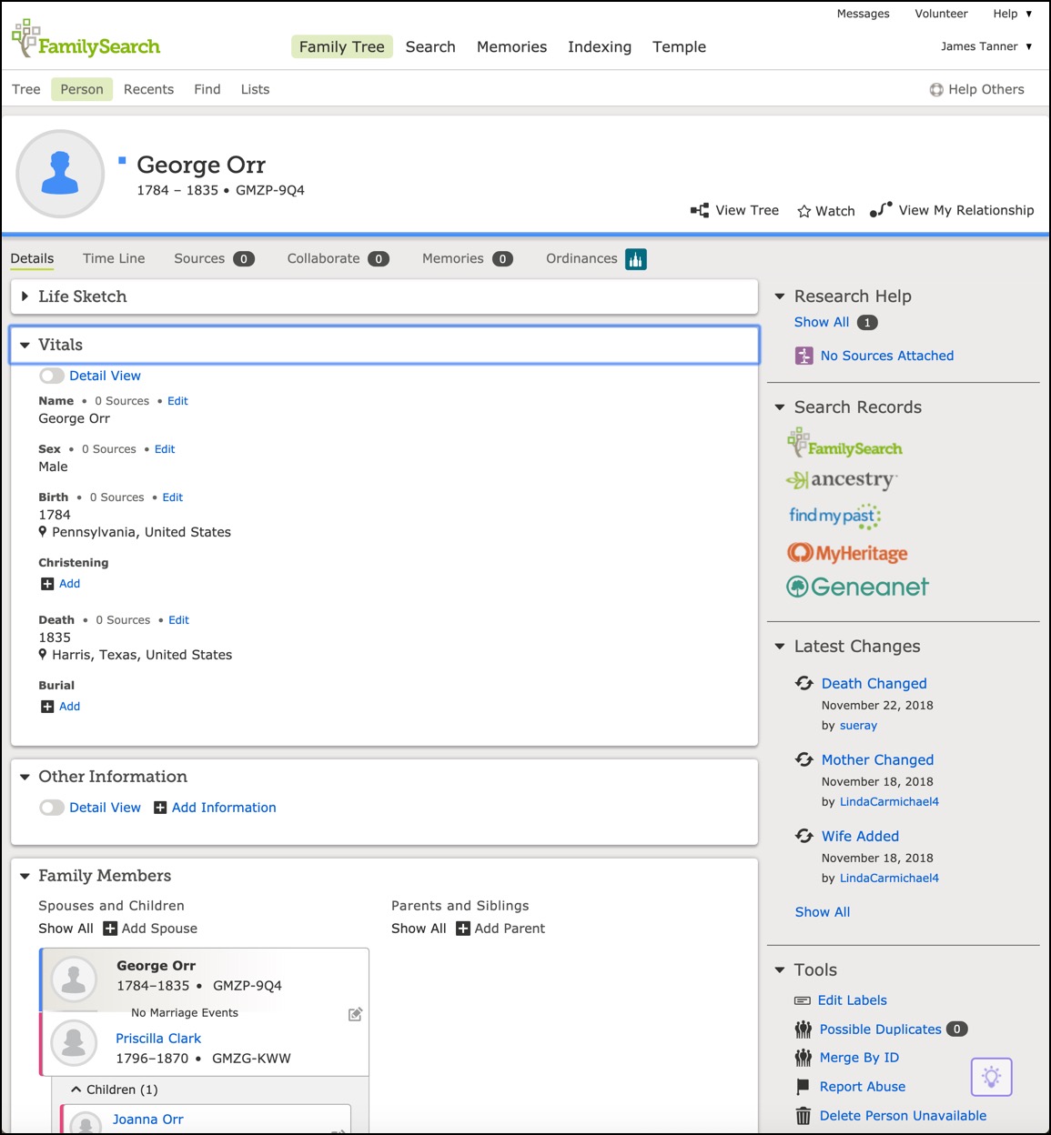Click Priscilla Clark's portrait thumbnail
Image resolution: width=1051 pixels, height=1135 pixels.
tap(74, 1043)
